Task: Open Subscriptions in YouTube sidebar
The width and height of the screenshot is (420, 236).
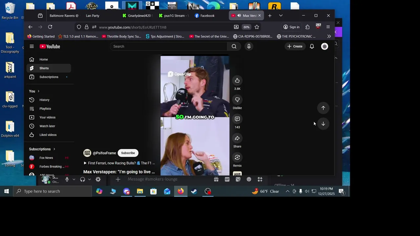Action: [49, 77]
